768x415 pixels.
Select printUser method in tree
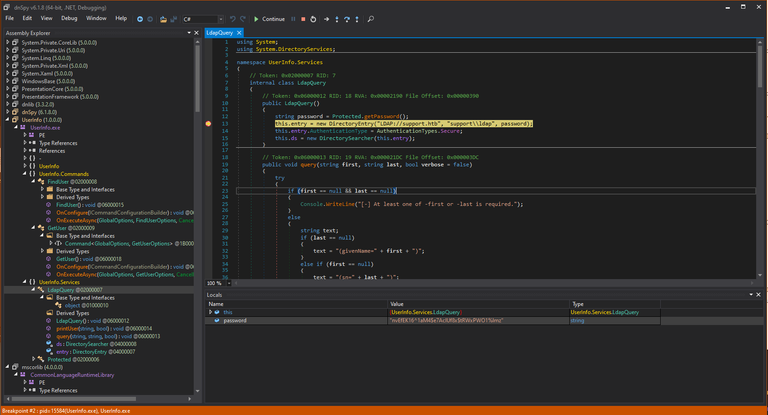pos(104,328)
